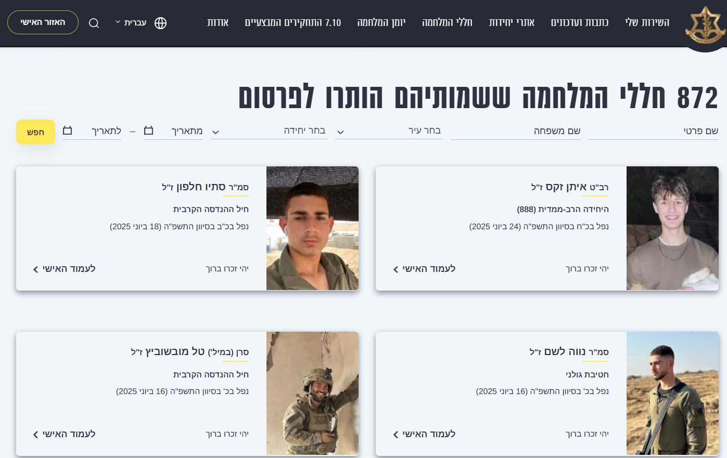
Task: Open the בחר יחידה dropdown
Action: click(269, 131)
